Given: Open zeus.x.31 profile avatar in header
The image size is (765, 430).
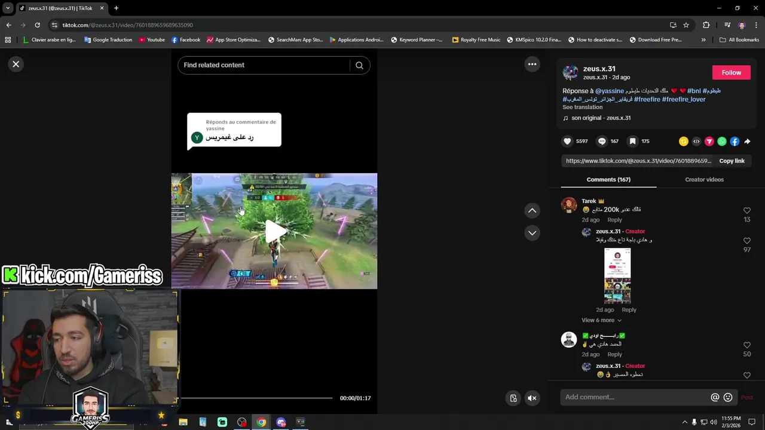Looking at the screenshot, I should tap(570, 72).
